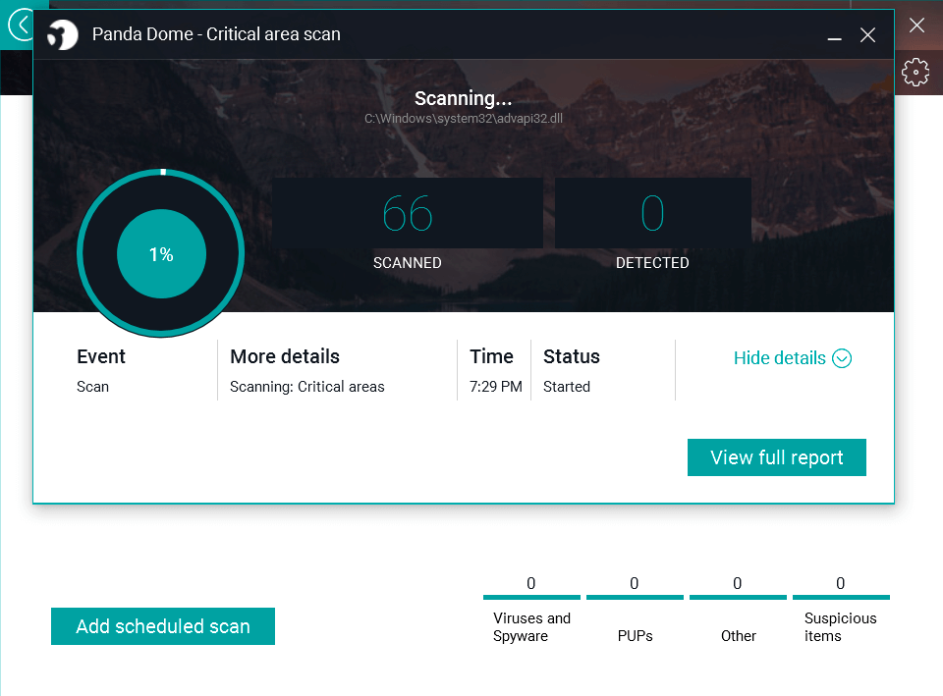The width and height of the screenshot is (943, 696).
Task: Minimize the Critical area scan dialog
Action: [x=835, y=35]
